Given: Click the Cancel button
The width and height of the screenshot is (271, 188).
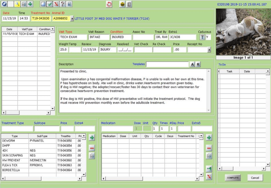Looking at the screenshot, I should 255,178.
